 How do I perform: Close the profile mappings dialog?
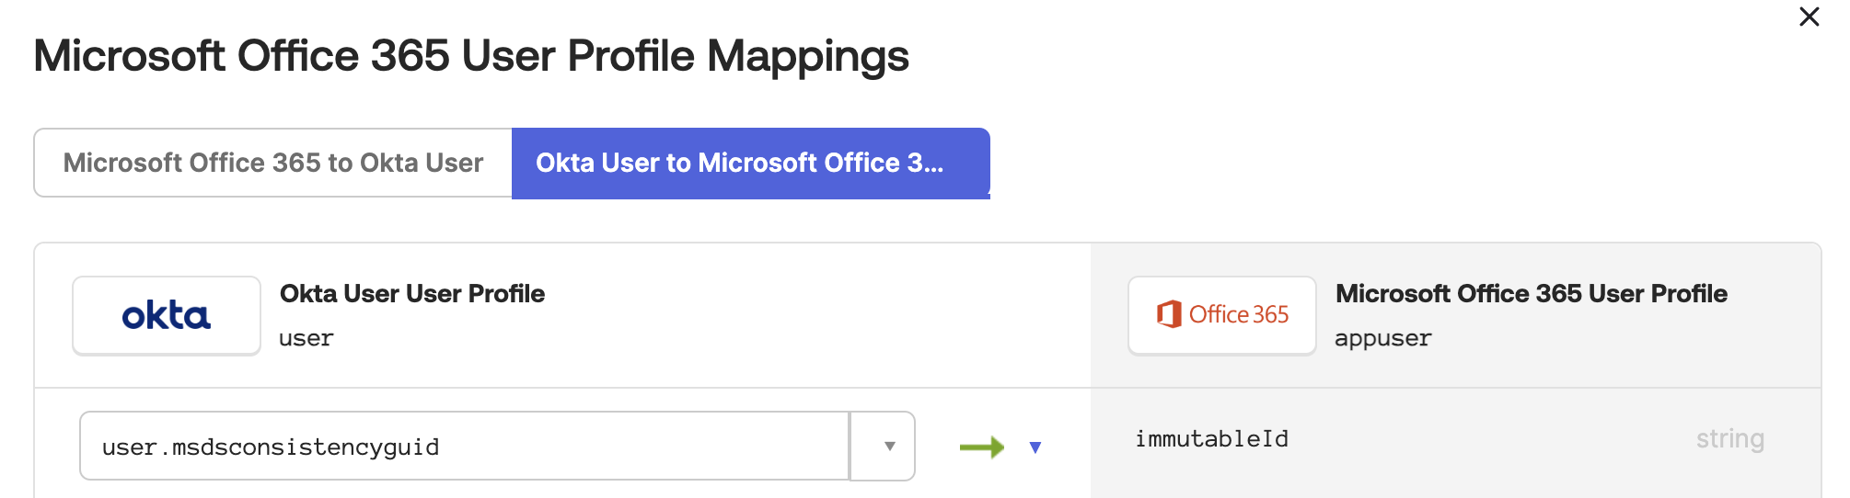tap(1809, 17)
